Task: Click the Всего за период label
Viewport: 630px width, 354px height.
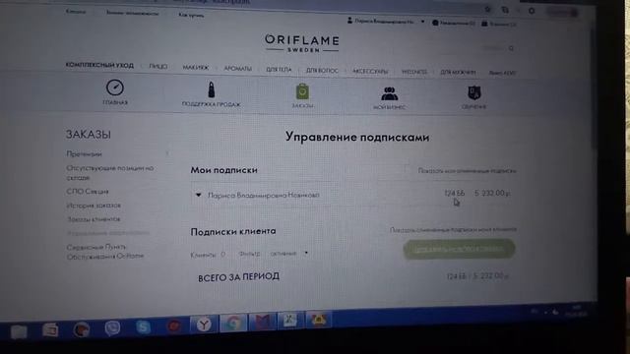Action: tap(238, 277)
